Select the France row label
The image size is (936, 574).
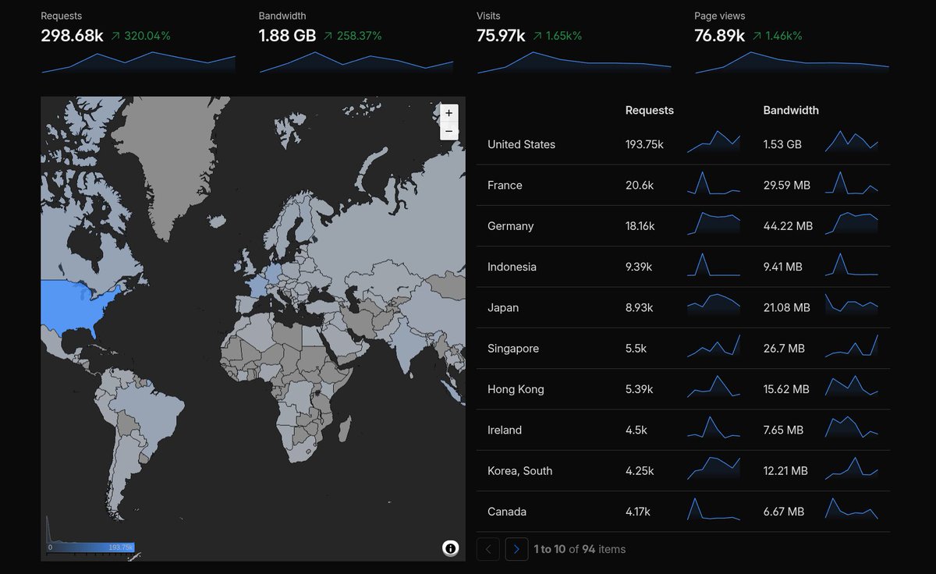pos(505,185)
